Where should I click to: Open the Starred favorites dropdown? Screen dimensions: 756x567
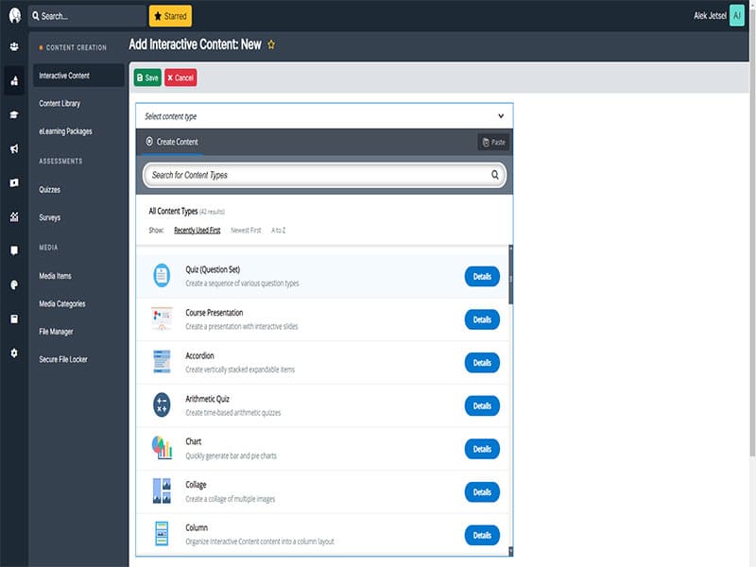tap(170, 16)
